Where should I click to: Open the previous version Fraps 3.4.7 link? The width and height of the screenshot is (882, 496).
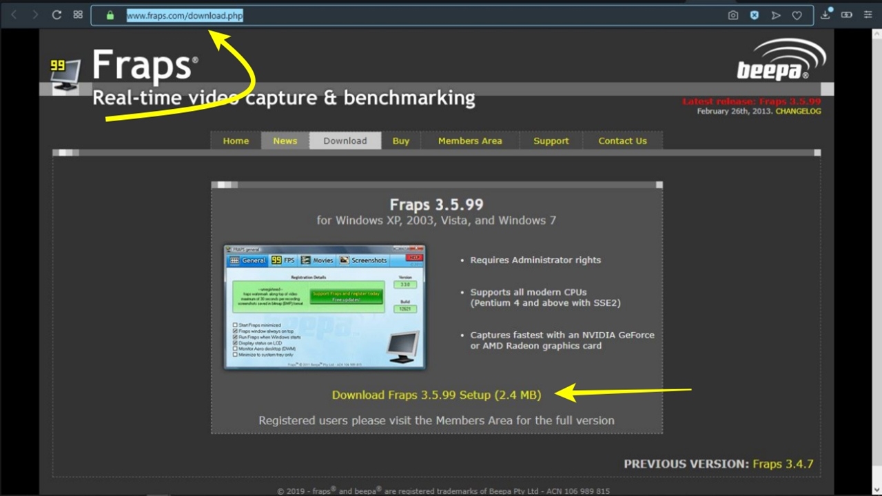[x=783, y=464]
